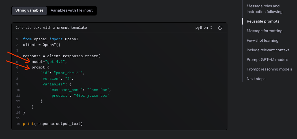Jump to Message formatting section

(264, 31)
